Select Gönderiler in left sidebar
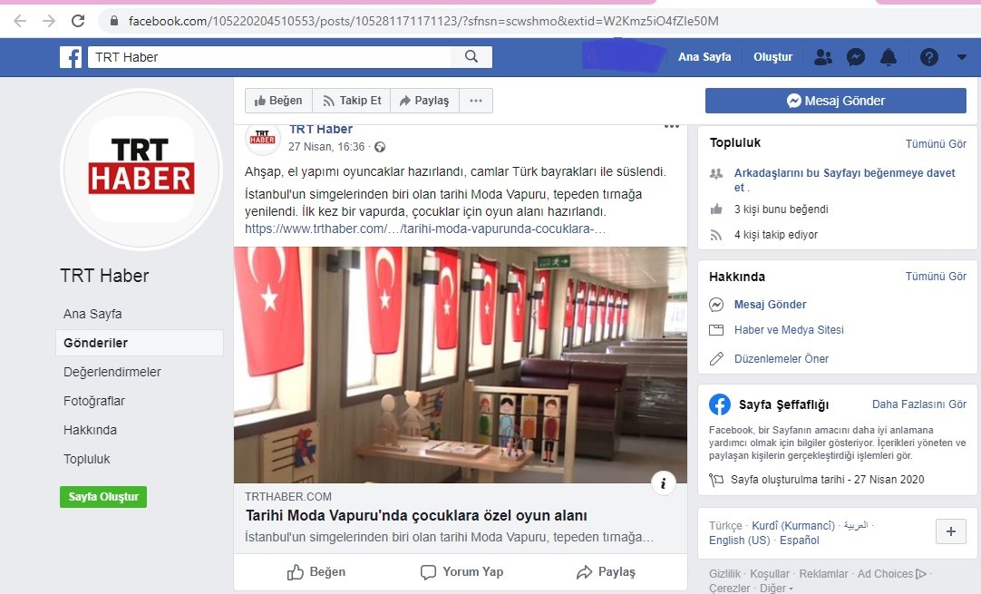Viewport: 981px width, 594px height. point(139,343)
